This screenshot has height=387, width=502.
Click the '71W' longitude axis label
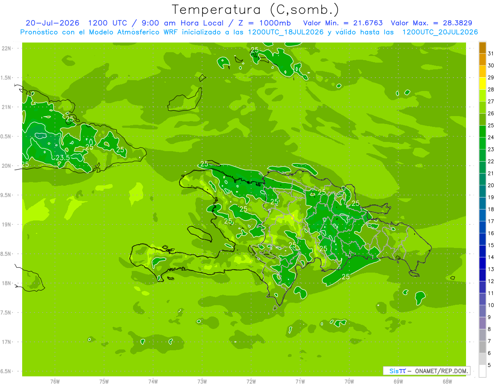[300, 382]
